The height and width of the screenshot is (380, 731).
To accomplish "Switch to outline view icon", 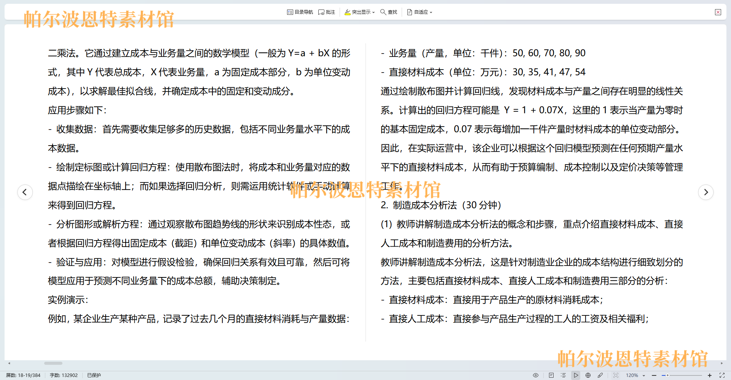I will click(563, 375).
